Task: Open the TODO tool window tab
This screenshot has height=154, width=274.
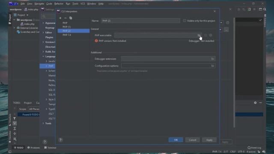Action: (19, 148)
